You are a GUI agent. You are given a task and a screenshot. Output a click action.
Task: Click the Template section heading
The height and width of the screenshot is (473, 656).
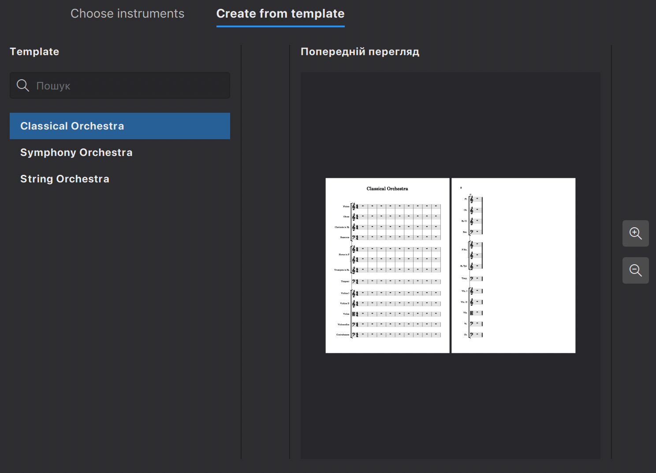pos(34,51)
